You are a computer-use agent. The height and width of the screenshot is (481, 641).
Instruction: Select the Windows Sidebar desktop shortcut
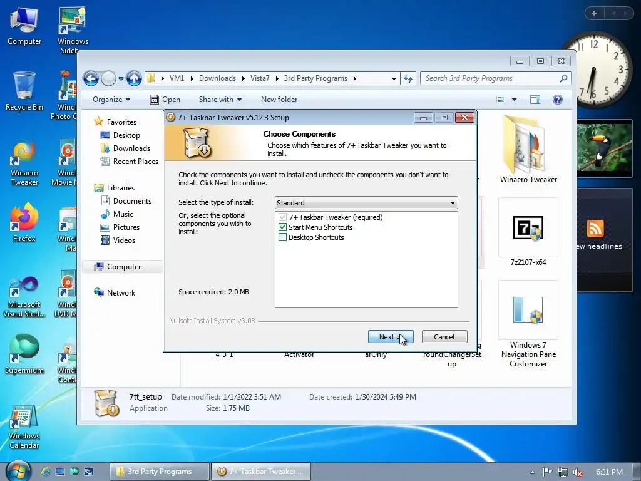[x=73, y=30]
